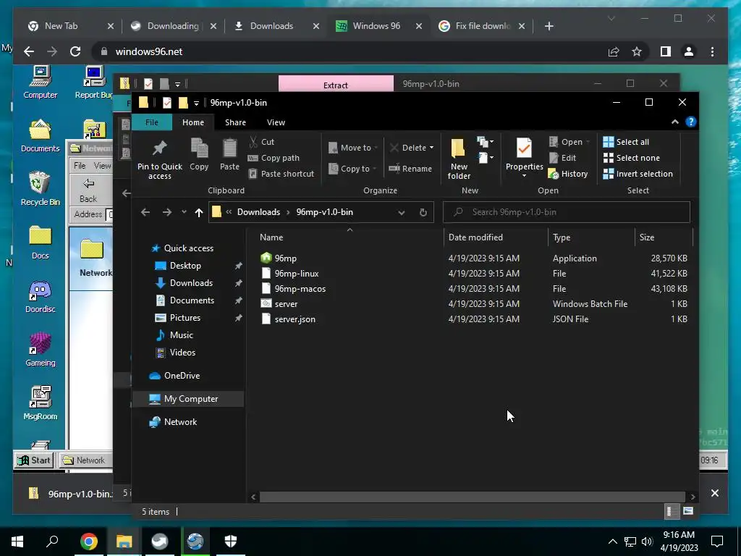
Task: Close the Chrome downloads bar
Action: [x=714, y=493]
